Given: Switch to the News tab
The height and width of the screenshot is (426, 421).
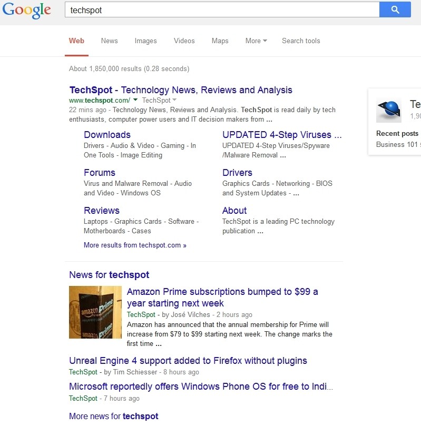Looking at the screenshot, I should 110,41.
